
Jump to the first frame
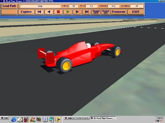[39, 12]
